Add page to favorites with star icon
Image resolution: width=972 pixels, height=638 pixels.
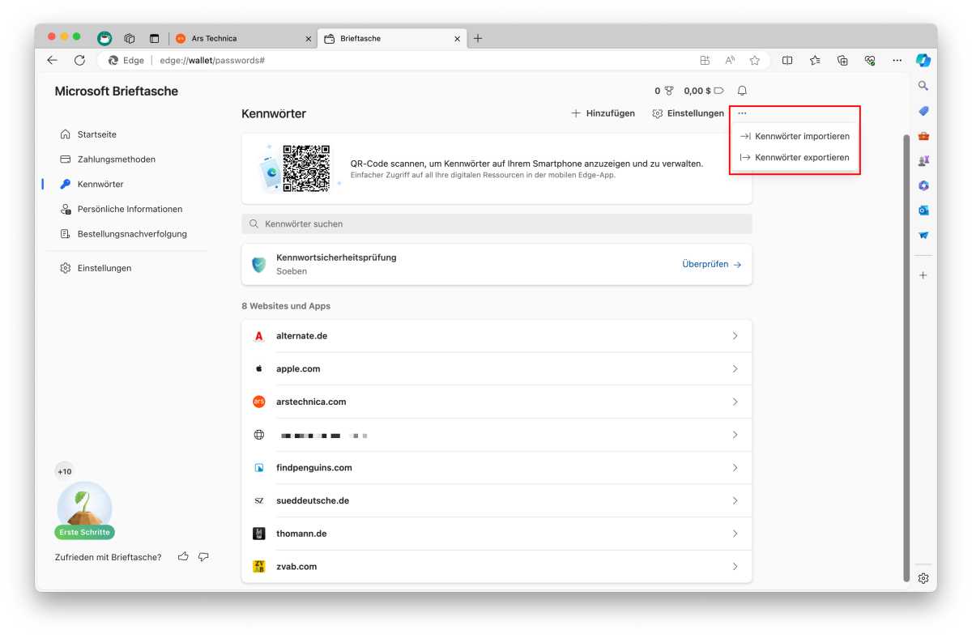(x=755, y=60)
